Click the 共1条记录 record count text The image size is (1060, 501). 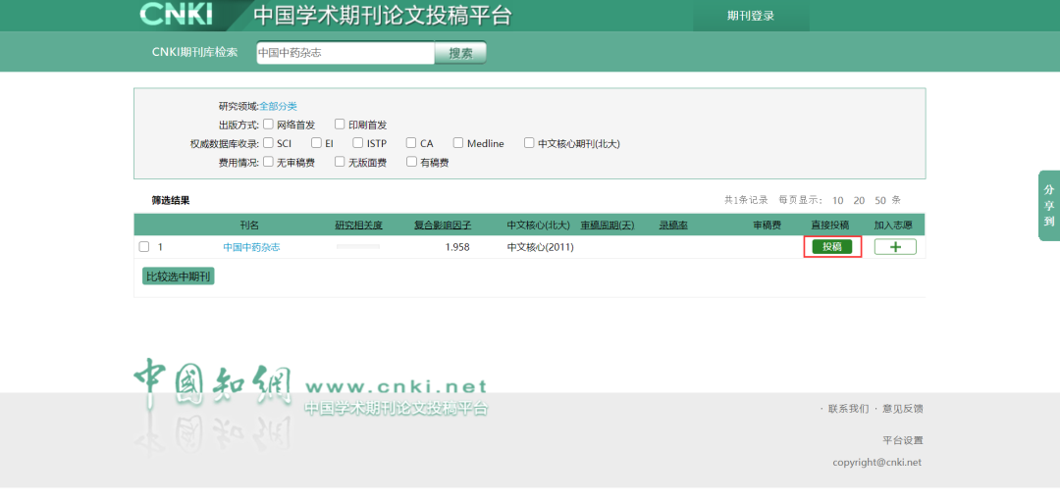746,201
